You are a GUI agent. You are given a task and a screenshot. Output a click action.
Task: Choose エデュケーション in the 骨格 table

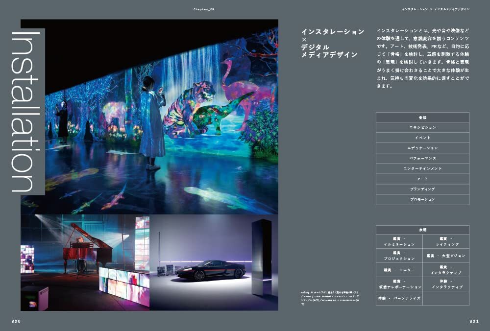(422, 148)
